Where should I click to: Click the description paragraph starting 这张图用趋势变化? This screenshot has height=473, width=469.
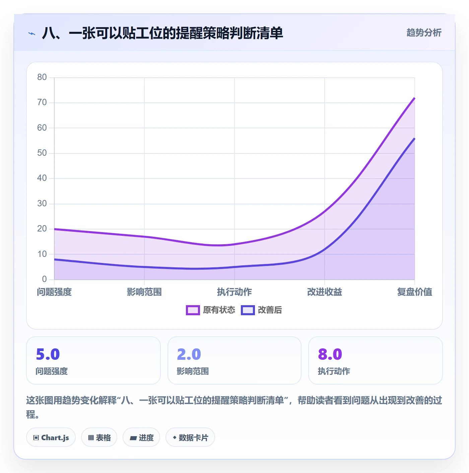tap(234, 407)
